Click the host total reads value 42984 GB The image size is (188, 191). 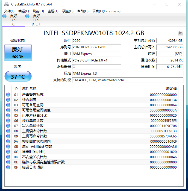(170, 41)
